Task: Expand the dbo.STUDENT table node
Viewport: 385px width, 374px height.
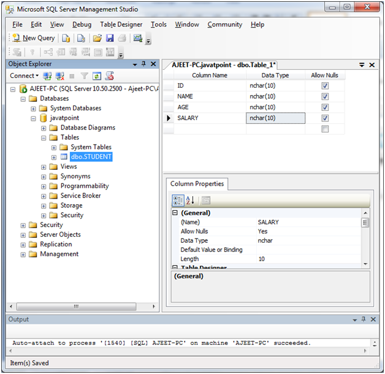Action: click(54, 158)
